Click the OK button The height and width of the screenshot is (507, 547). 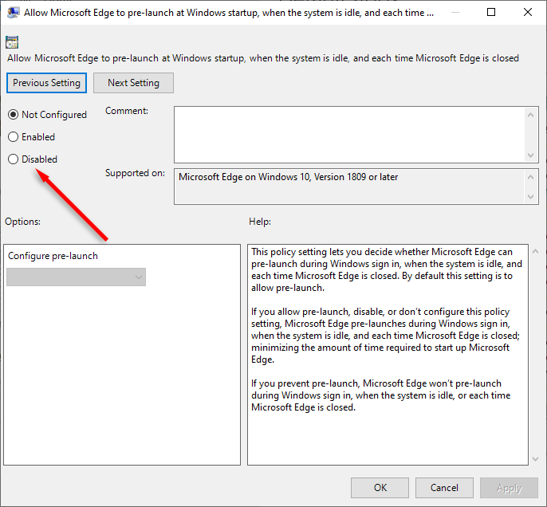pyautogui.click(x=380, y=488)
